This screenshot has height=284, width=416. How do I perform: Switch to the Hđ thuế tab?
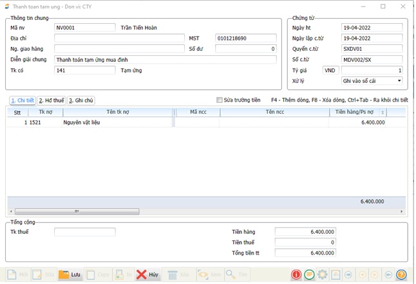(51, 101)
